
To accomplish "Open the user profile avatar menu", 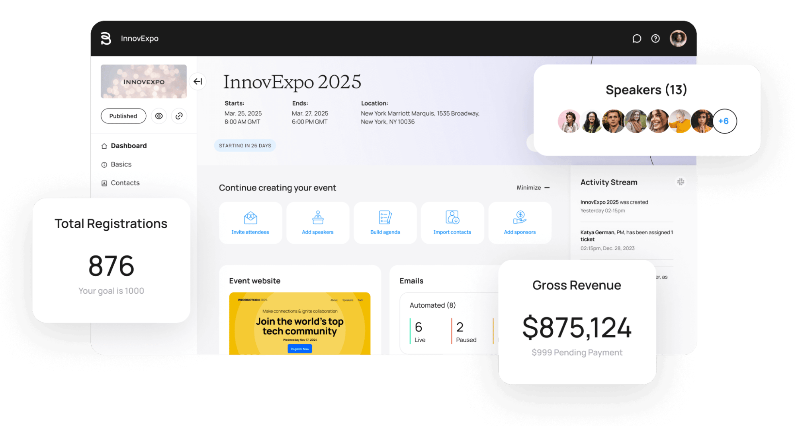I will 678,39.
